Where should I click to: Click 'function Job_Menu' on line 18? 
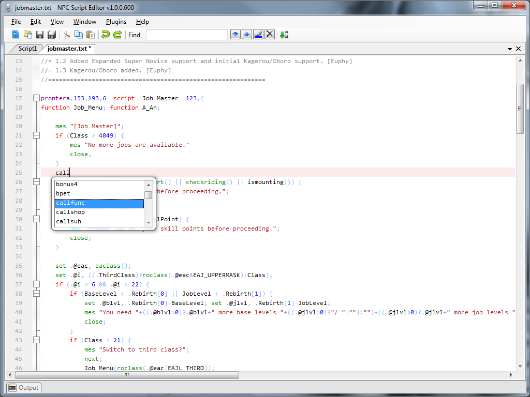pyautogui.click(x=71, y=108)
